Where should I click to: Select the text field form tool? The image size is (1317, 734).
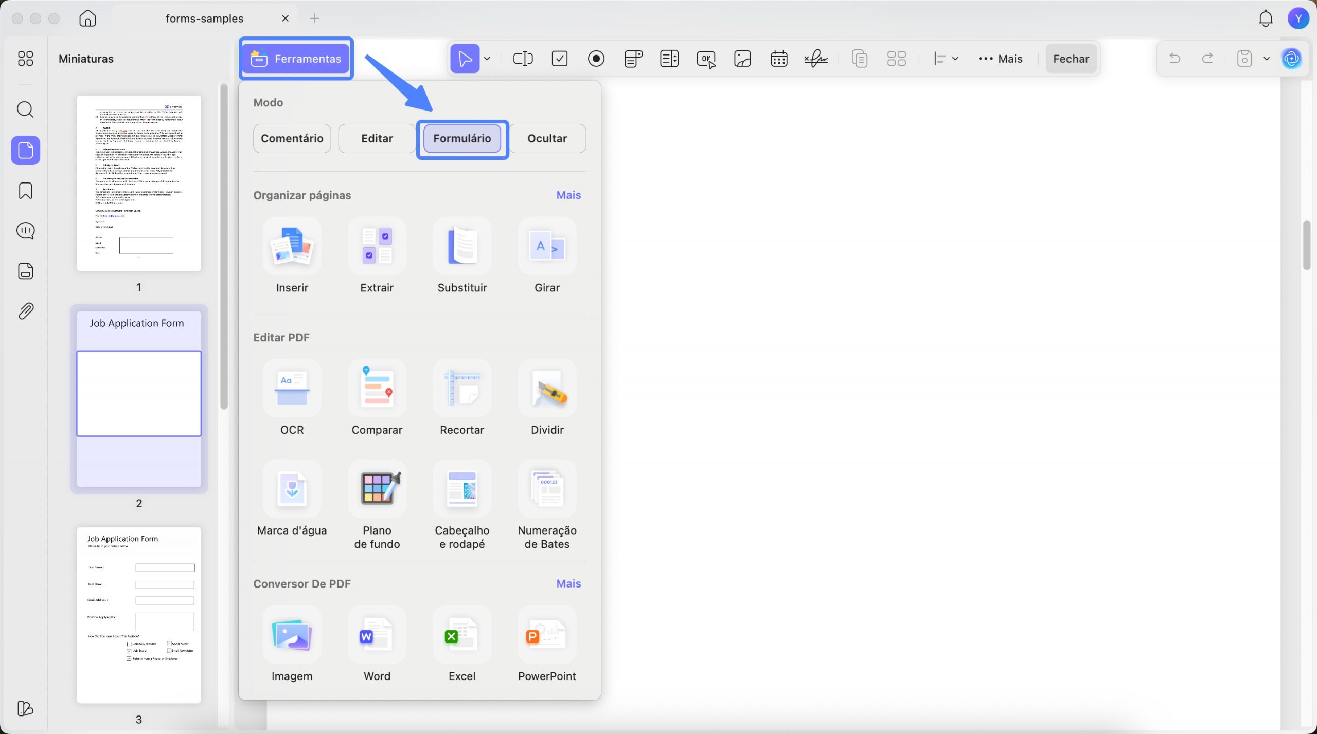click(x=523, y=59)
